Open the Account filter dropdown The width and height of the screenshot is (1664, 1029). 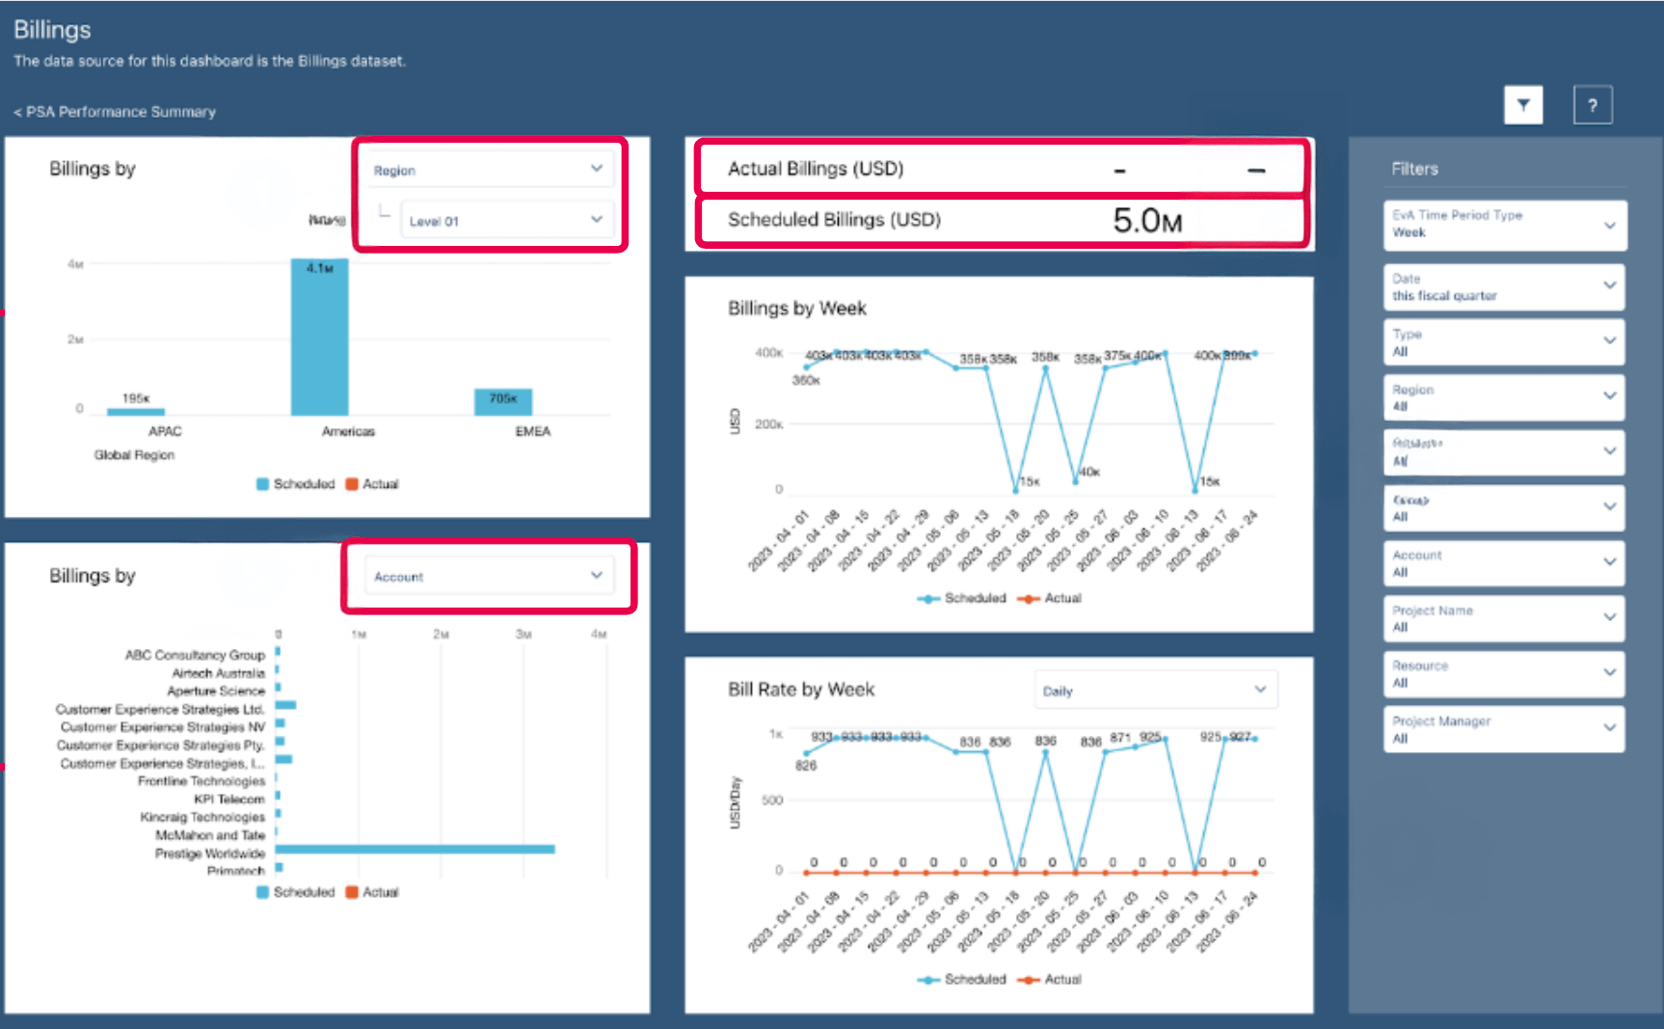(1503, 562)
